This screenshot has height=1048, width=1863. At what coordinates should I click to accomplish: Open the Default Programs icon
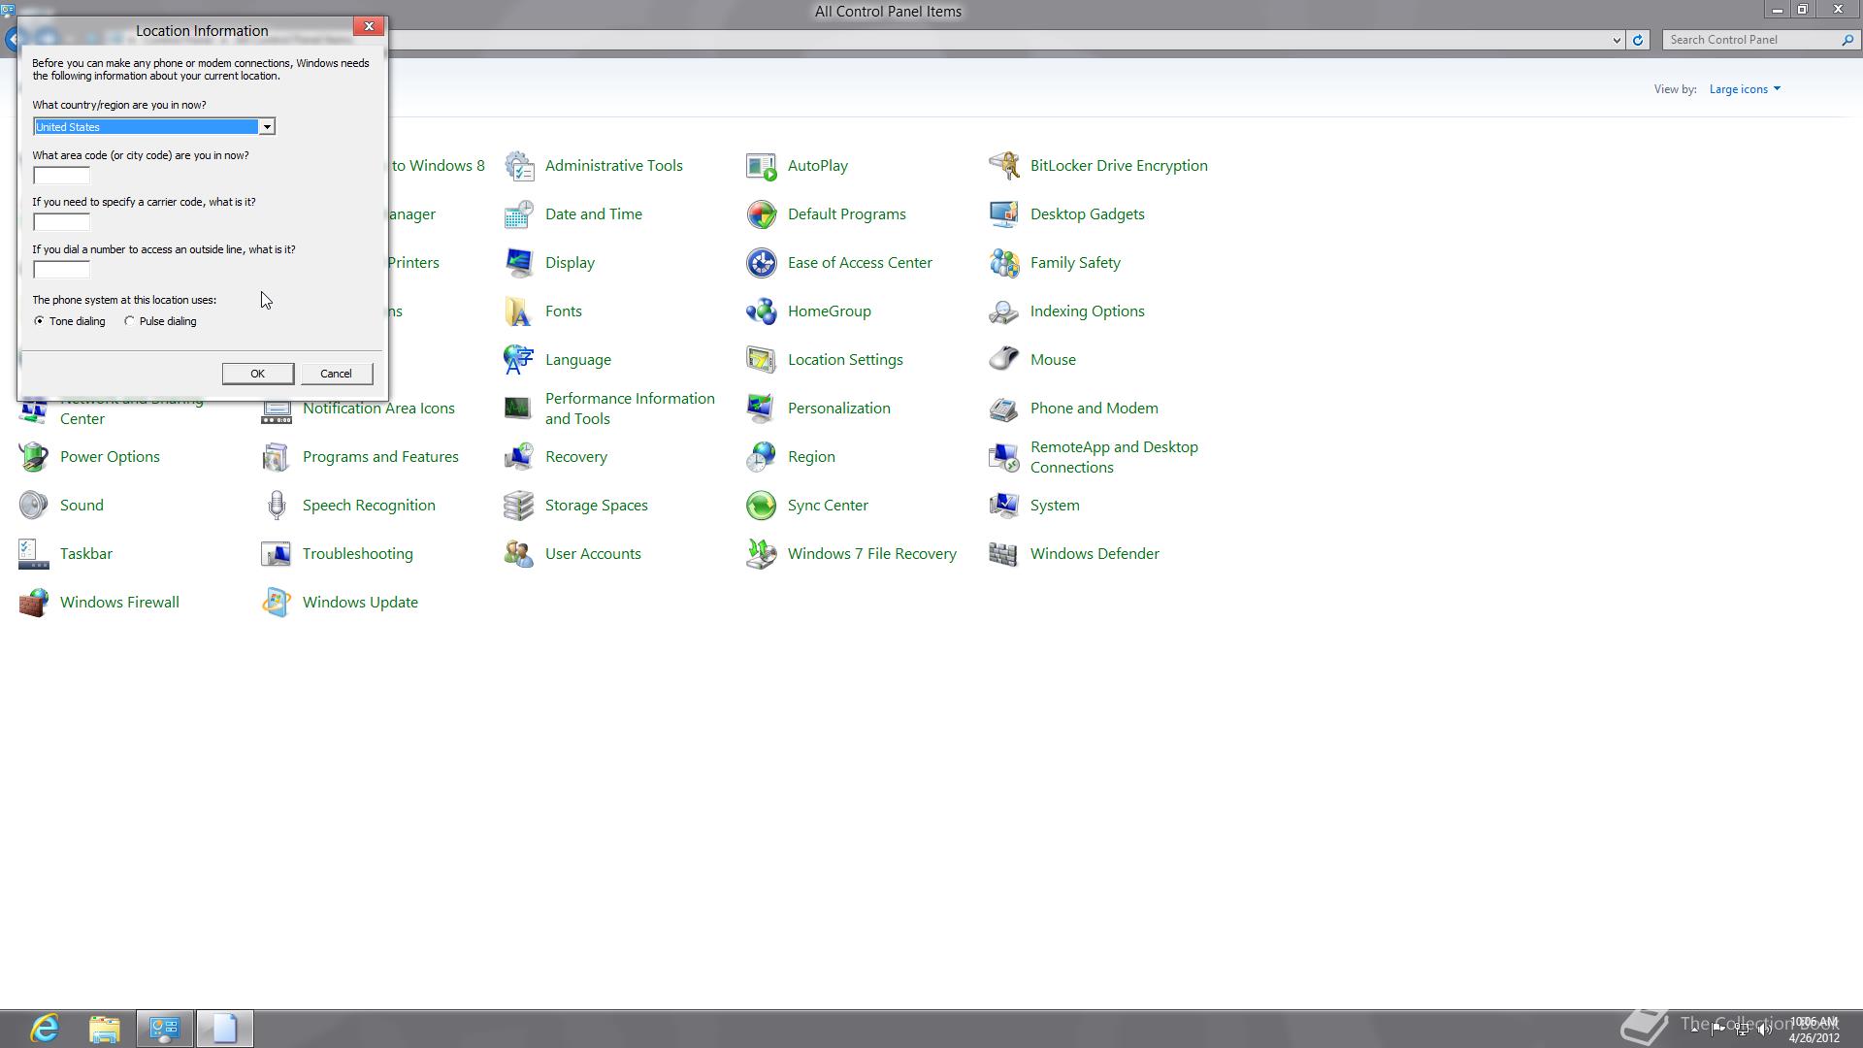click(x=762, y=214)
